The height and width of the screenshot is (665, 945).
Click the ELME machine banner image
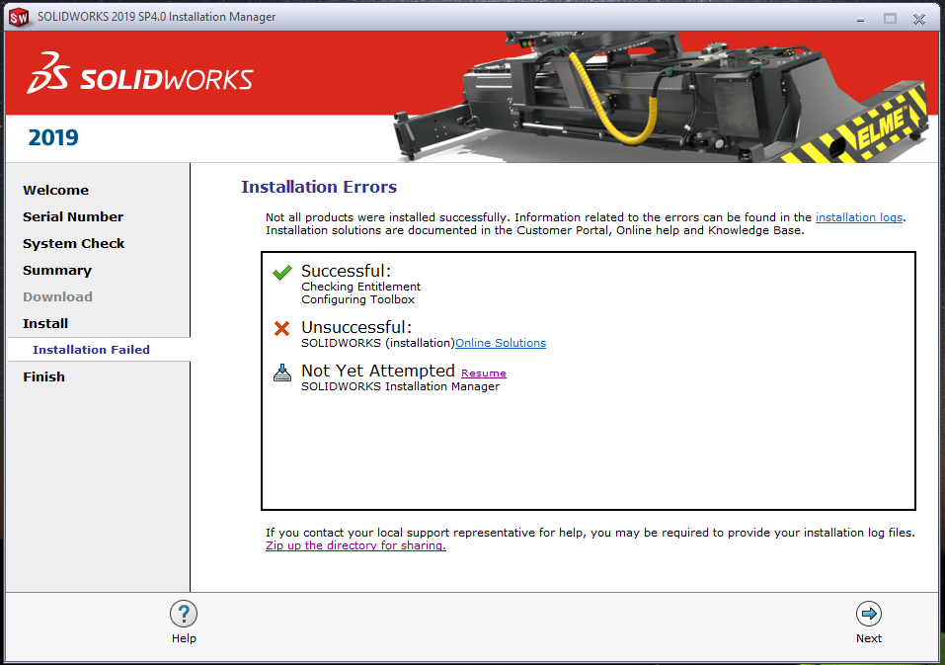click(660, 97)
